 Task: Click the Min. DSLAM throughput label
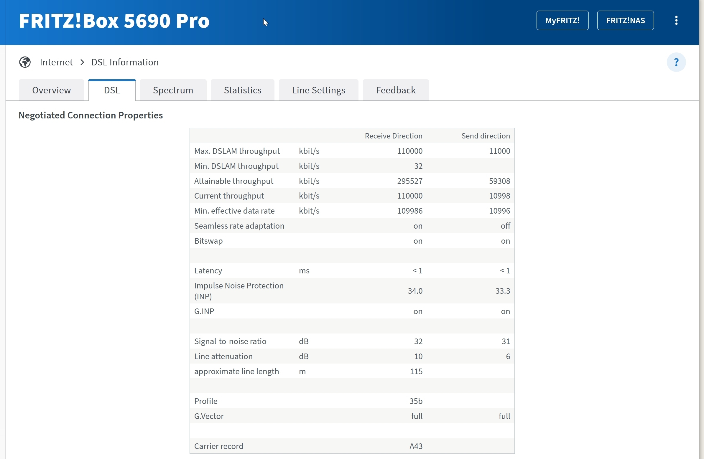coord(236,166)
